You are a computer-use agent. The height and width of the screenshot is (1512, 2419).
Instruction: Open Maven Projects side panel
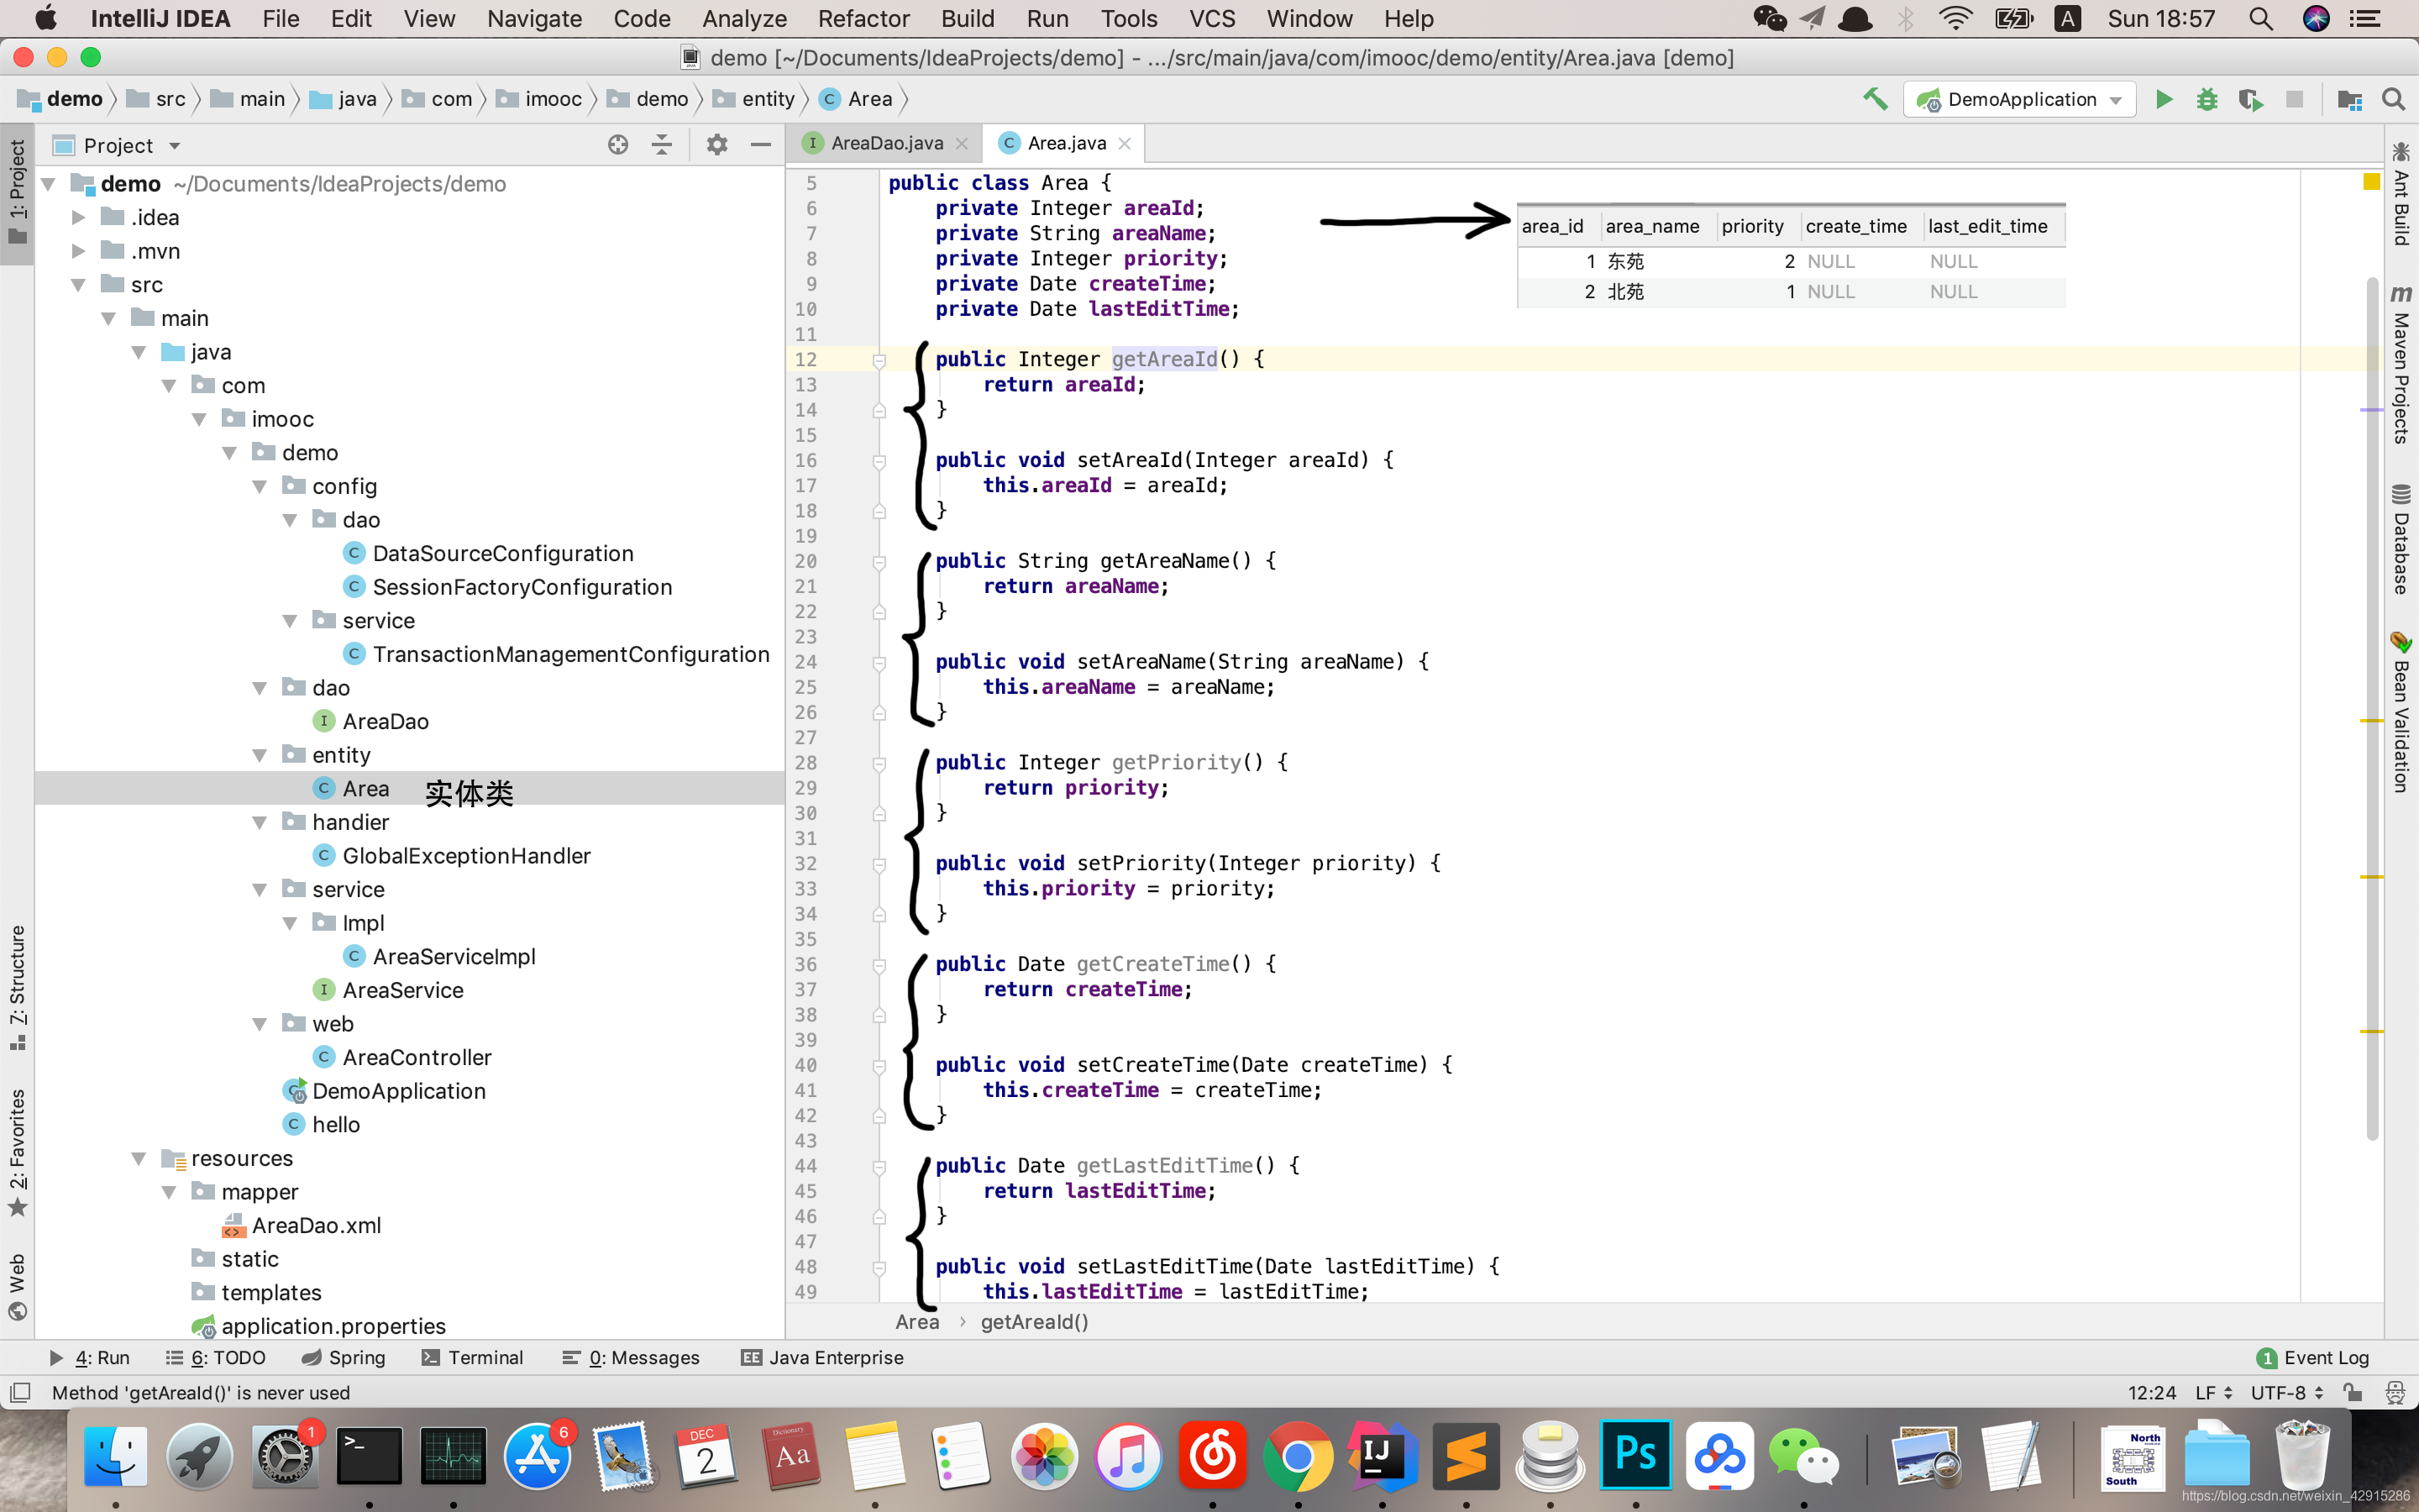click(x=2401, y=365)
